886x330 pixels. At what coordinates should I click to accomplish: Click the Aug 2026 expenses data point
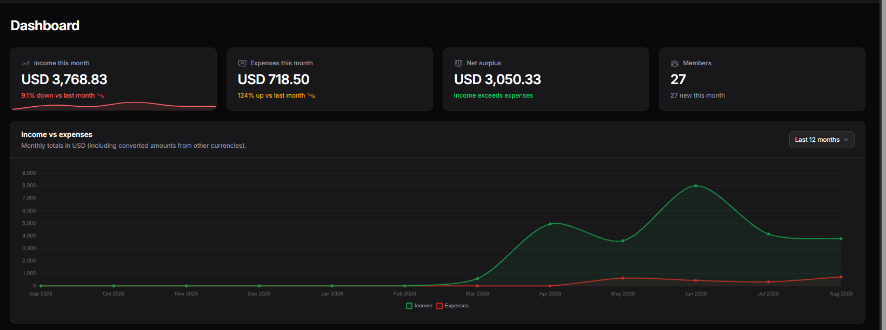(x=841, y=277)
